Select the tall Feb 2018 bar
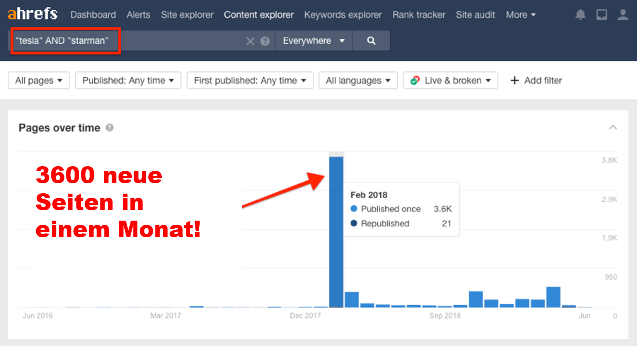Image resolution: width=637 pixels, height=346 pixels. pos(336,232)
